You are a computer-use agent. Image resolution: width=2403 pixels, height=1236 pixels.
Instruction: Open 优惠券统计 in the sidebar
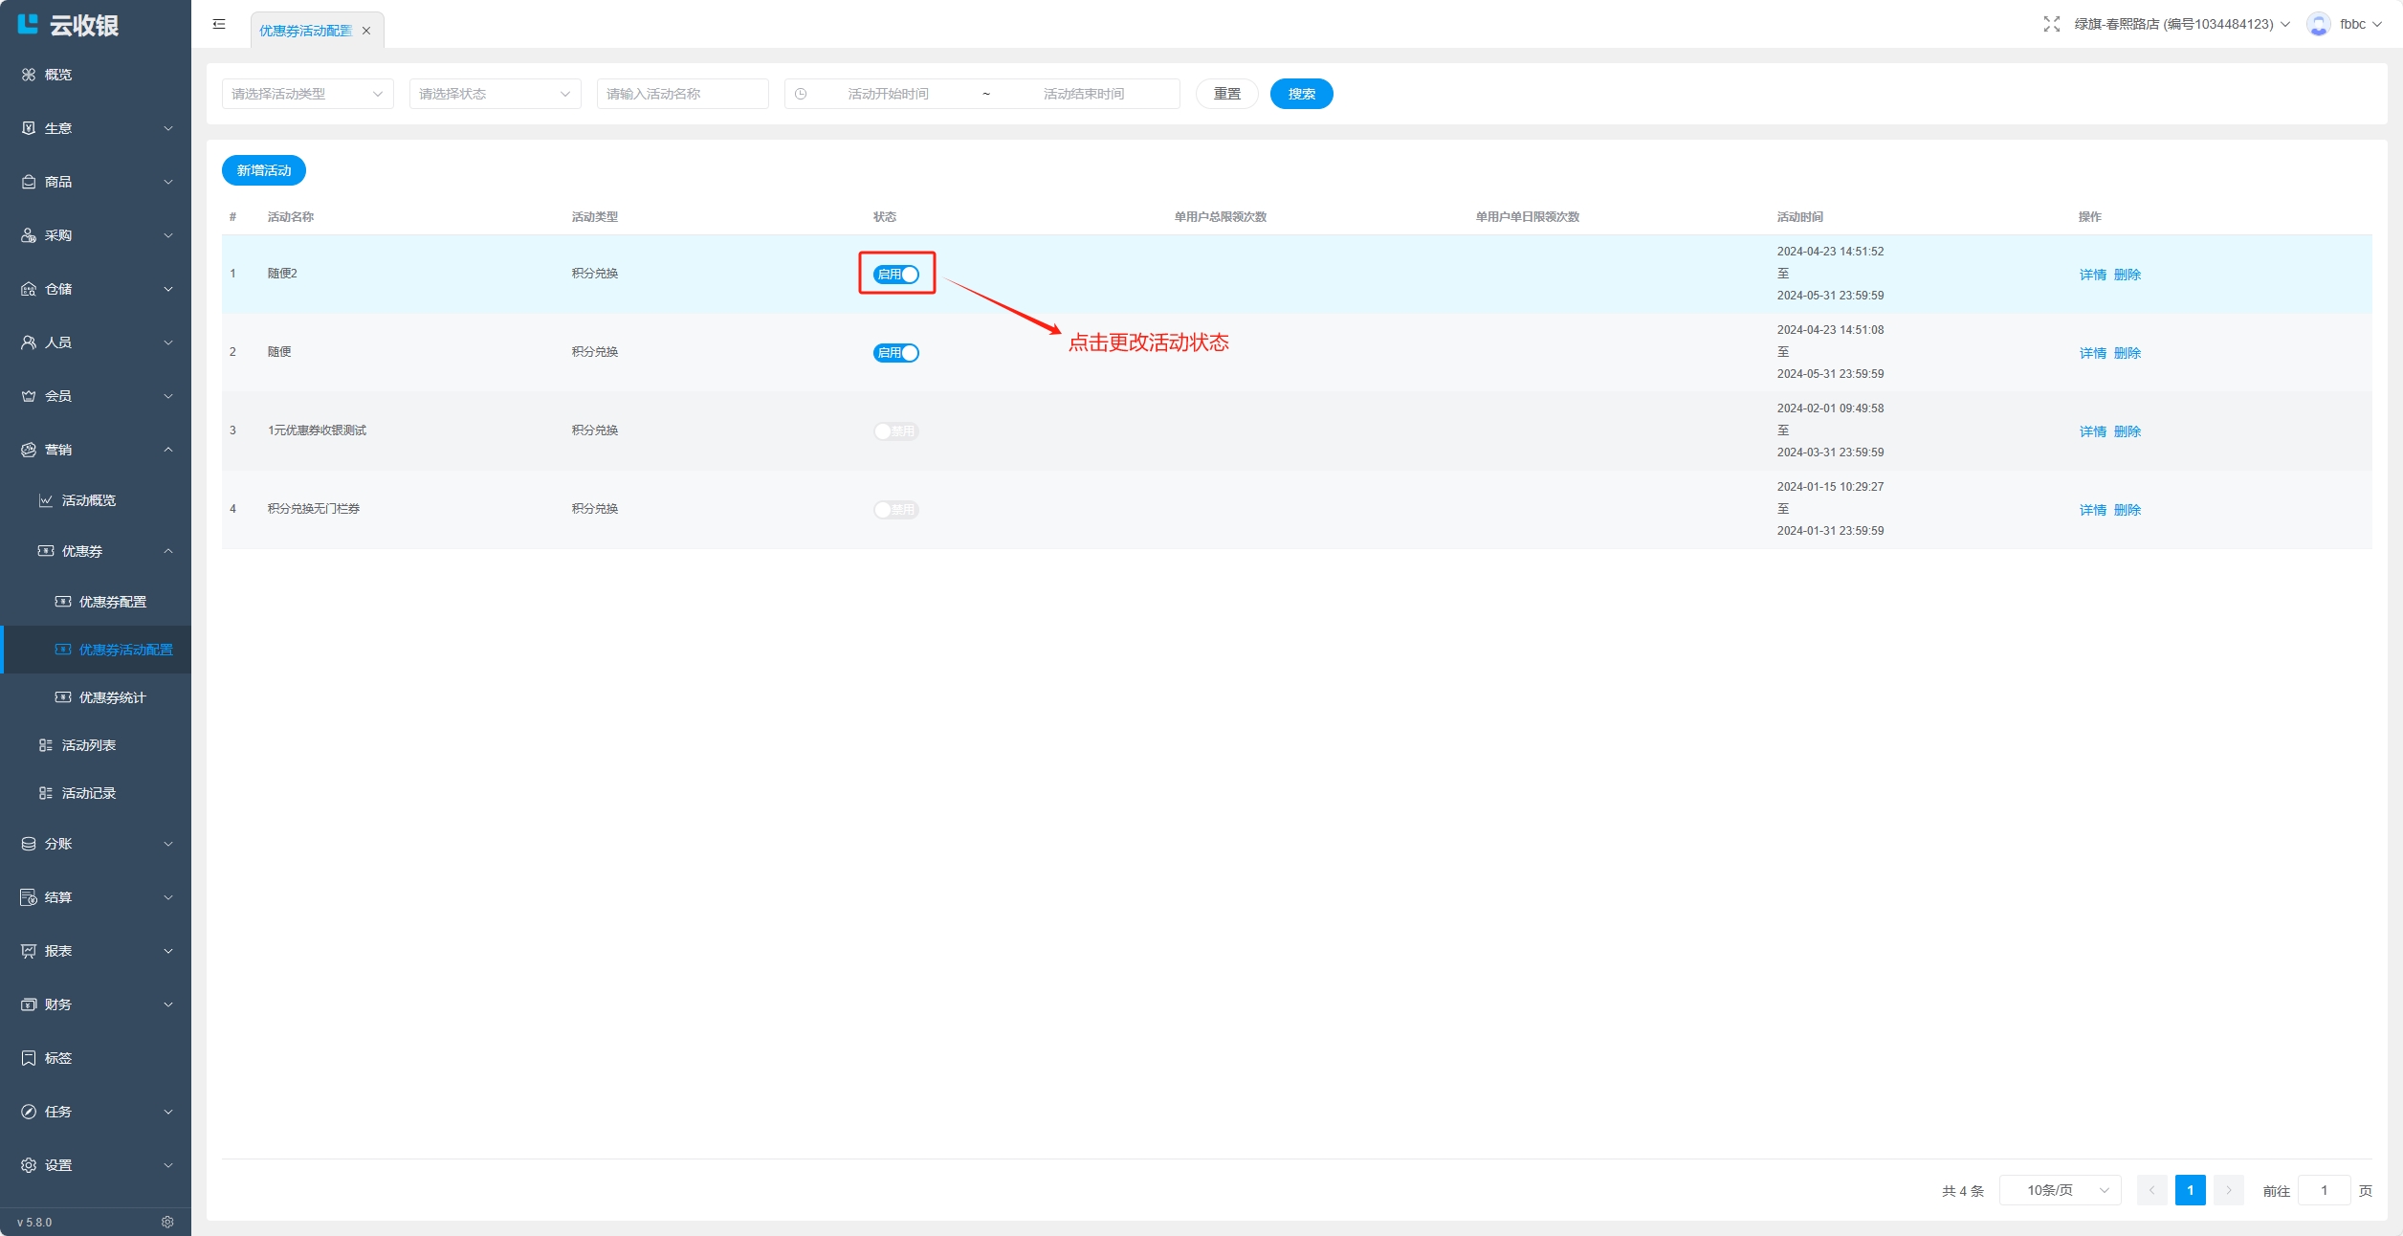coord(112,697)
